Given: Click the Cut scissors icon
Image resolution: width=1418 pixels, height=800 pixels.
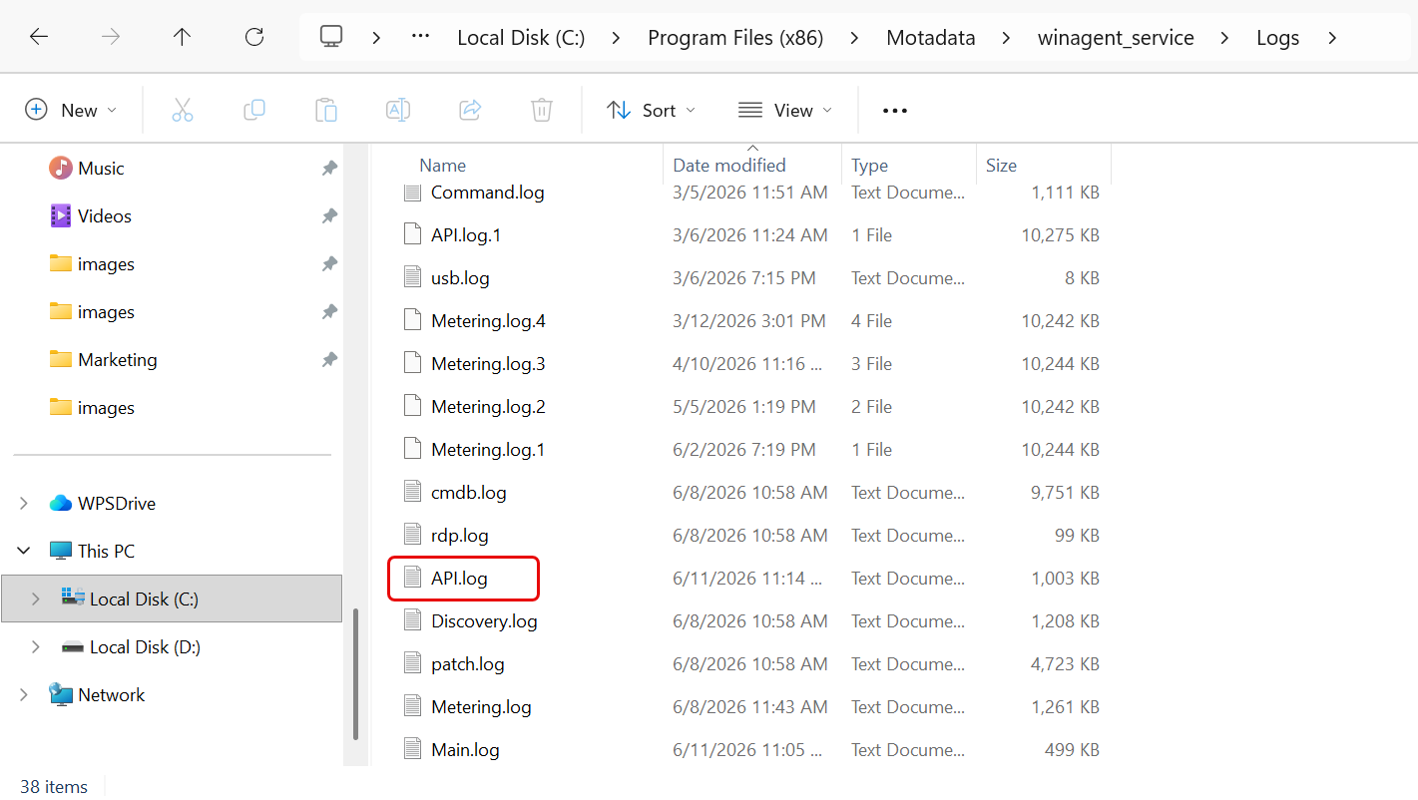Looking at the screenshot, I should point(182,110).
